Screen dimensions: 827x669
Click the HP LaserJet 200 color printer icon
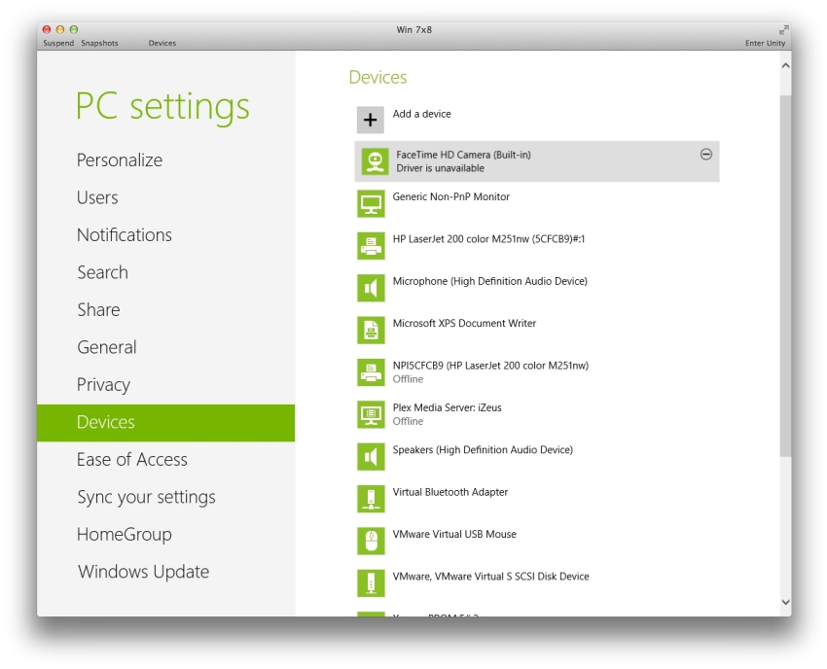point(371,246)
